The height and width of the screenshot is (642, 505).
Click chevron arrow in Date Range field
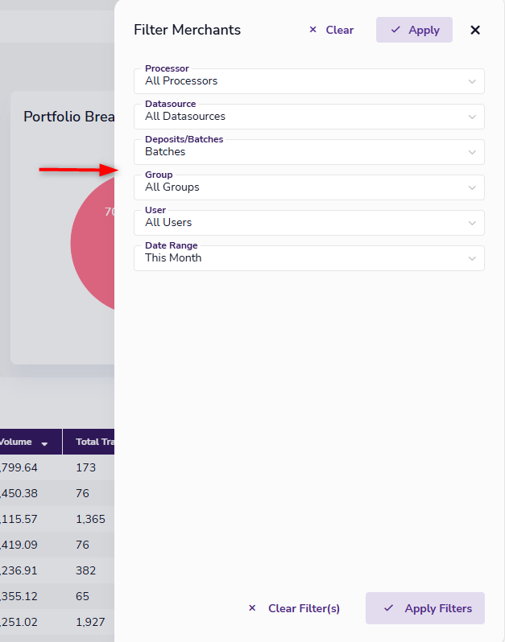(472, 258)
